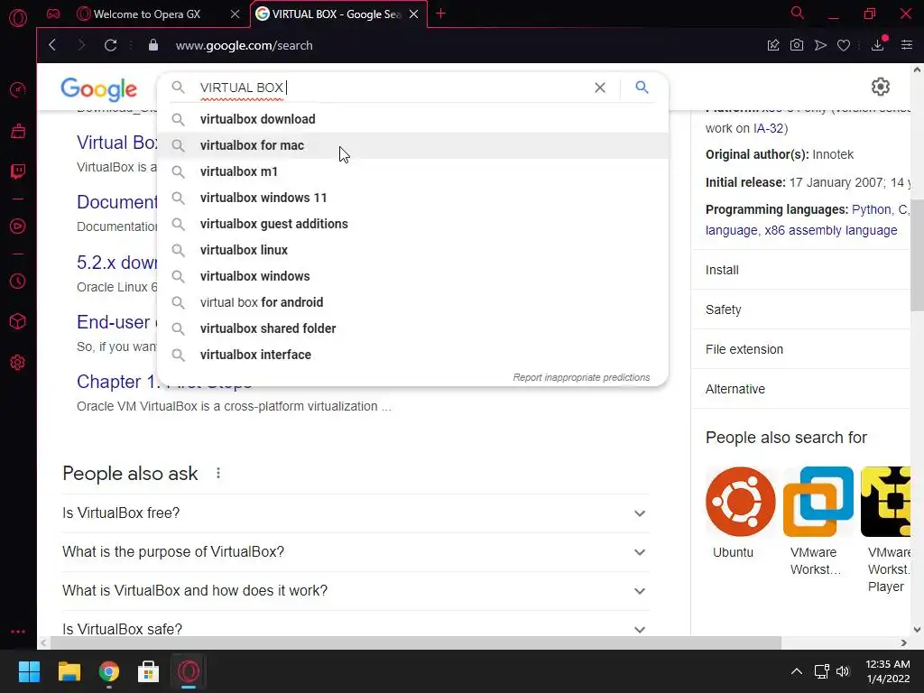Image resolution: width=924 pixels, height=693 pixels.
Task: Clear the search box text
Action: 600,88
